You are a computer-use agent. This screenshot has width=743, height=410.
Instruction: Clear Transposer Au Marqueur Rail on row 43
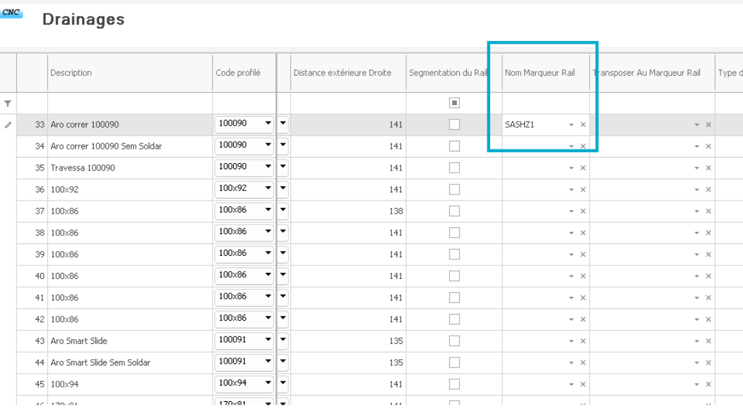click(x=708, y=341)
